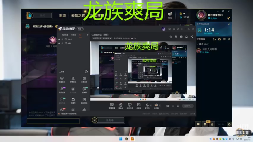Cancel matchmaking in 正在寻找对局 panel
The width and height of the screenshot is (253, 142).
point(229,24)
